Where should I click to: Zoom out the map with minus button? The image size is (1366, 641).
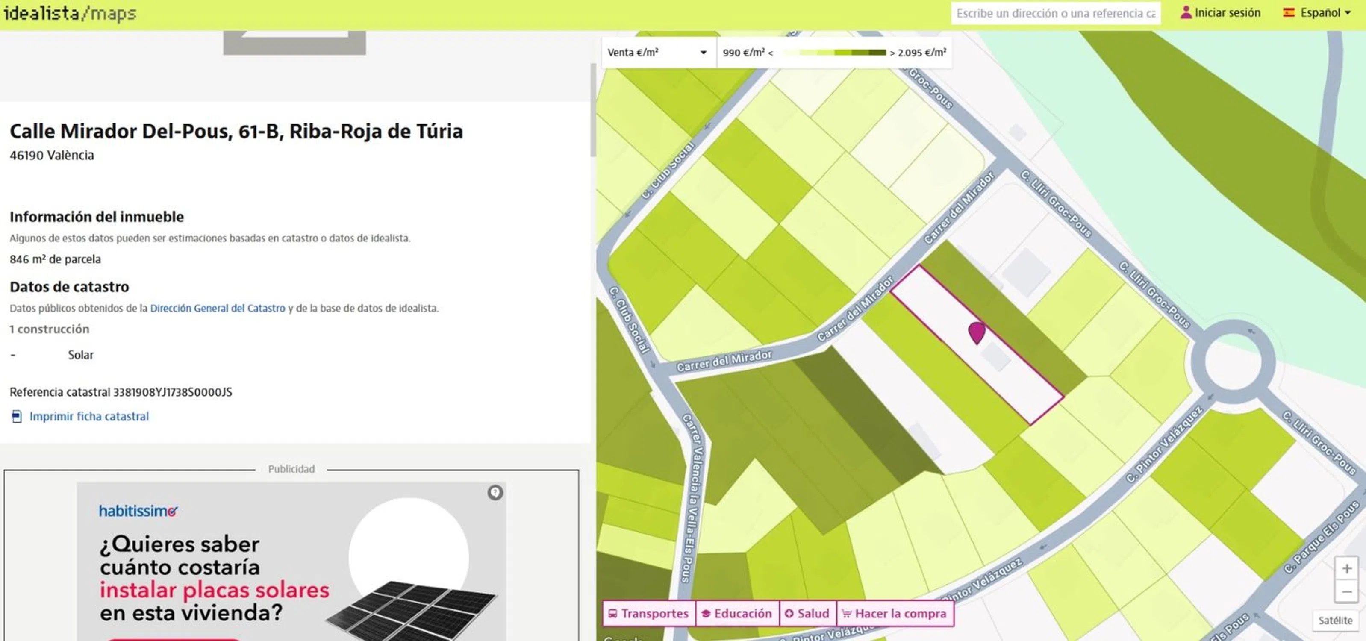click(1346, 592)
